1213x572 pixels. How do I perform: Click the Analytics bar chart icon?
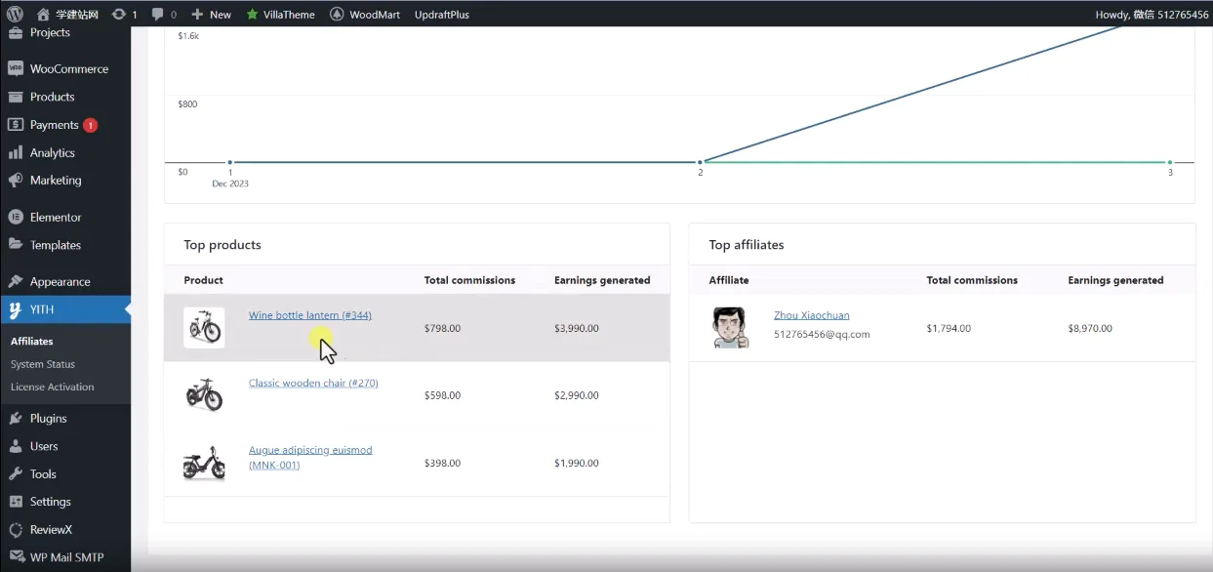[16, 153]
